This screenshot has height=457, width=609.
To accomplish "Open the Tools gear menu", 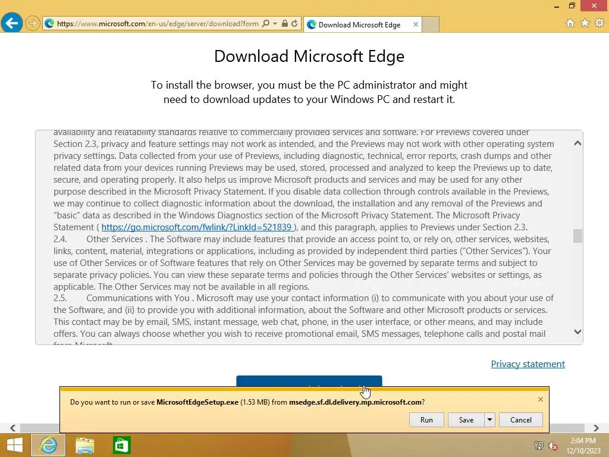I will pyautogui.click(x=599, y=23).
